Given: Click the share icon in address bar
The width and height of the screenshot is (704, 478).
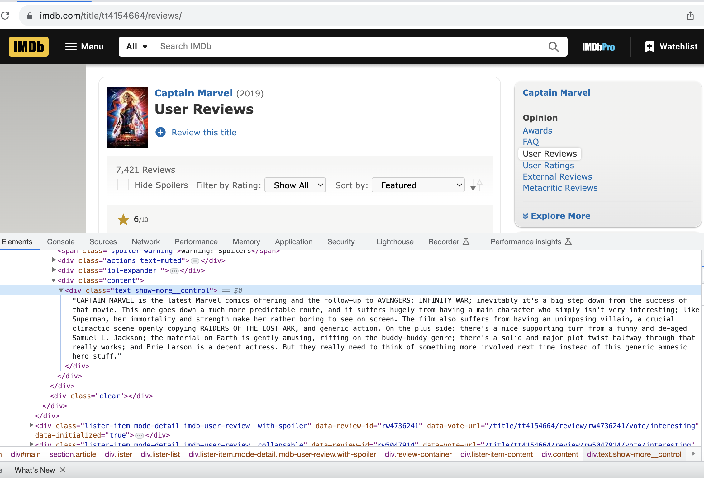Looking at the screenshot, I should coord(690,16).
